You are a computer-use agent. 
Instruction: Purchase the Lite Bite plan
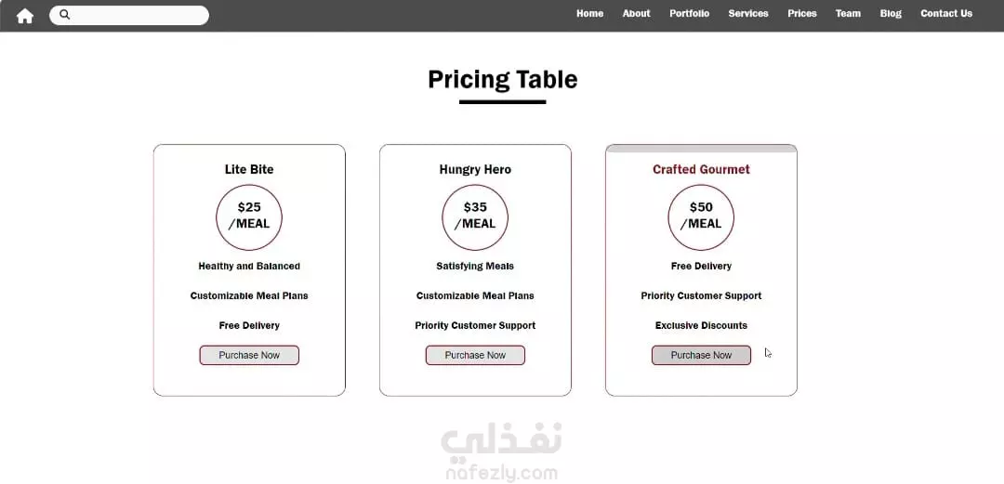tap(249, 355)
